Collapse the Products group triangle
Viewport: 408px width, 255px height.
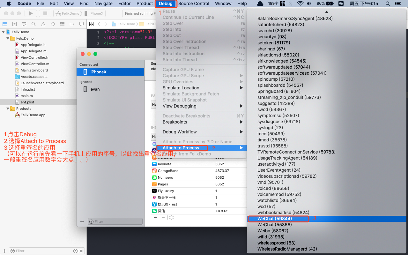(8, 109)
